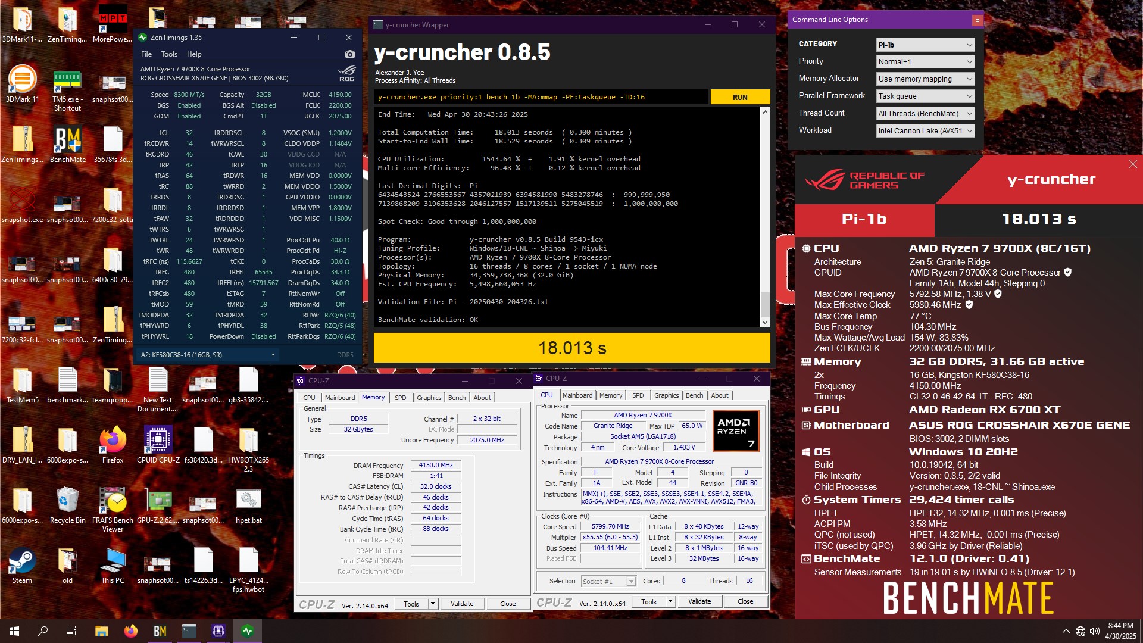Switch to BenchMate taskbar button

point(160,631)
